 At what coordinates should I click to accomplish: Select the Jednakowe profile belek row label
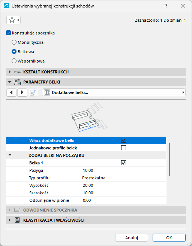[53, 148]
